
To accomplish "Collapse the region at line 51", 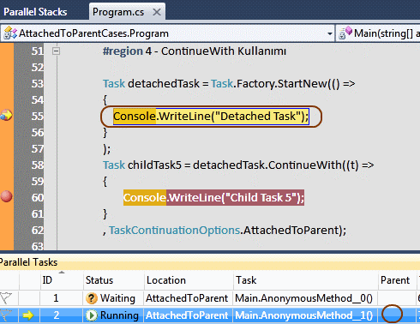I will (x=57, y=51).
